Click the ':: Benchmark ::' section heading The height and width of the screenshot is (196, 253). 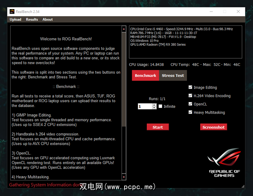pos(66,87)
